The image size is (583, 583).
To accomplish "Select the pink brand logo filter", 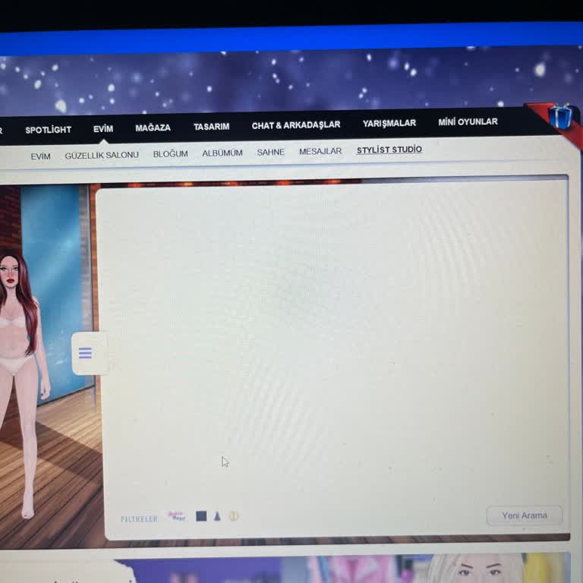I will [177, 516].
